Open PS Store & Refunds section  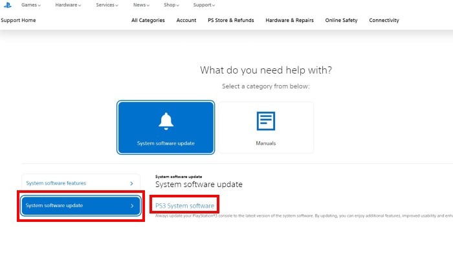click(x=231, y=21)
